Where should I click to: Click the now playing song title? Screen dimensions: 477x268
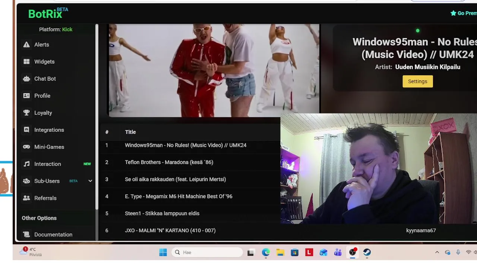tap(415, 48)
